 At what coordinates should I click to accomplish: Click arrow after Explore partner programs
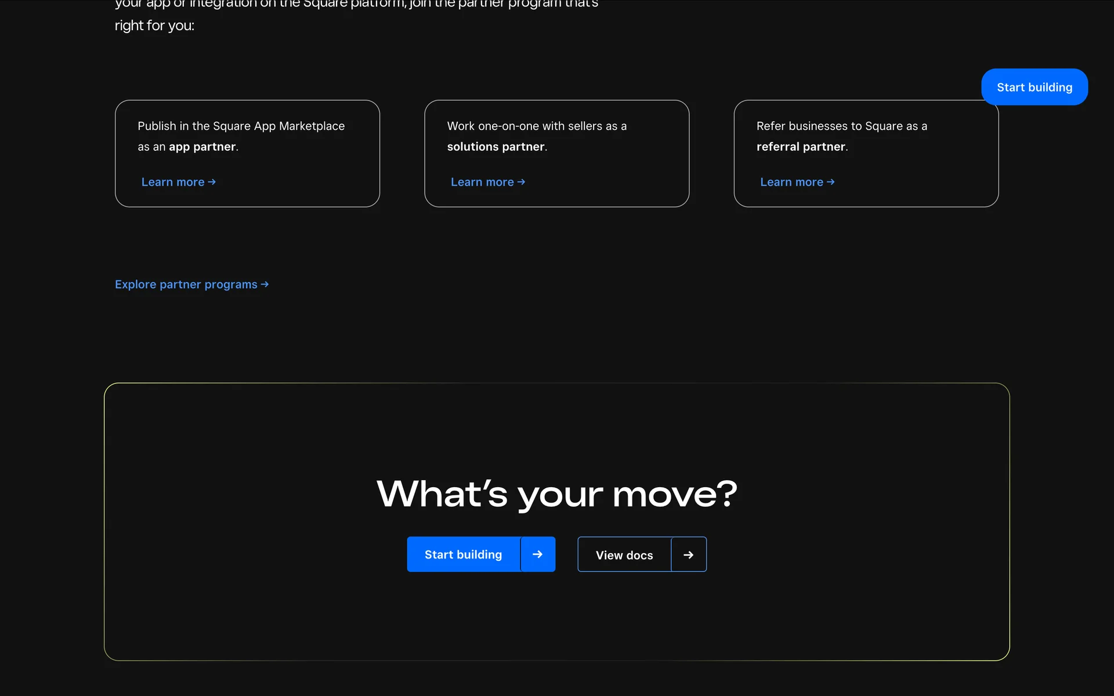pos(265,284)
